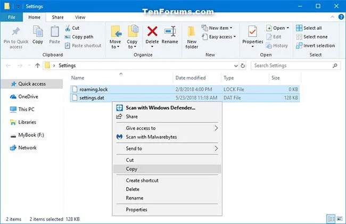Click the Settings address bar path
Image resolution: width=346 pixels, height=224 pixels.
(67, 65)
